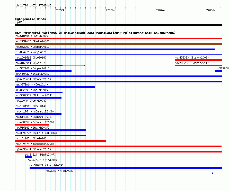Select nsv1011881 (Coe2014) red bar
Image resolution: width=229 pixels, height=191 pixels.
coord(61,141)
